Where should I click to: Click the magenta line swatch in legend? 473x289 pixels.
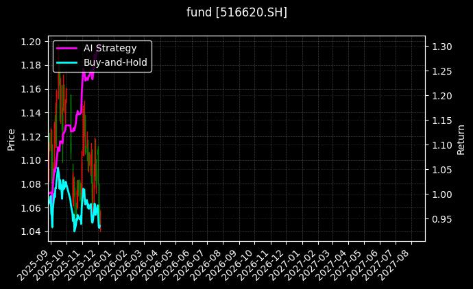pos(66,48)
